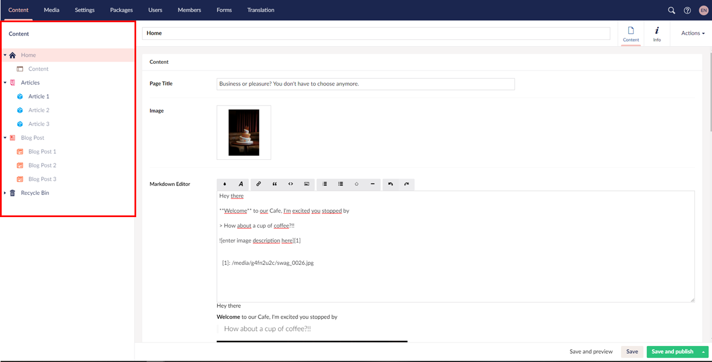Collapse the Articles tree node

coord(5,83)
